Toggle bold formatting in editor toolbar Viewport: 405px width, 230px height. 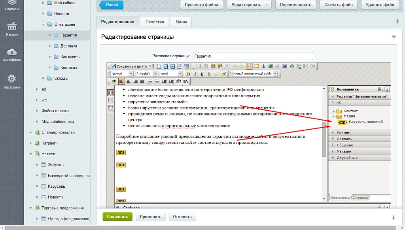tap(188, 74)
